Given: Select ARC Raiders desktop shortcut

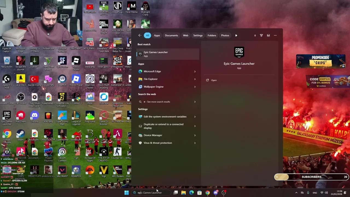Looking at the screenshot, I should [x=118, y=172].
